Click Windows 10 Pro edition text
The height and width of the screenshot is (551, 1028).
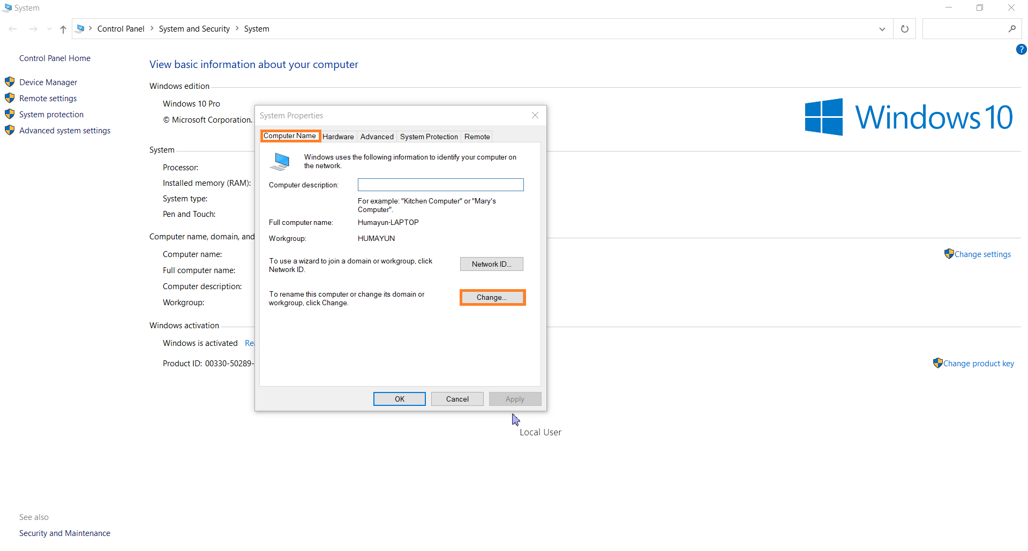[x=191, y=104]
